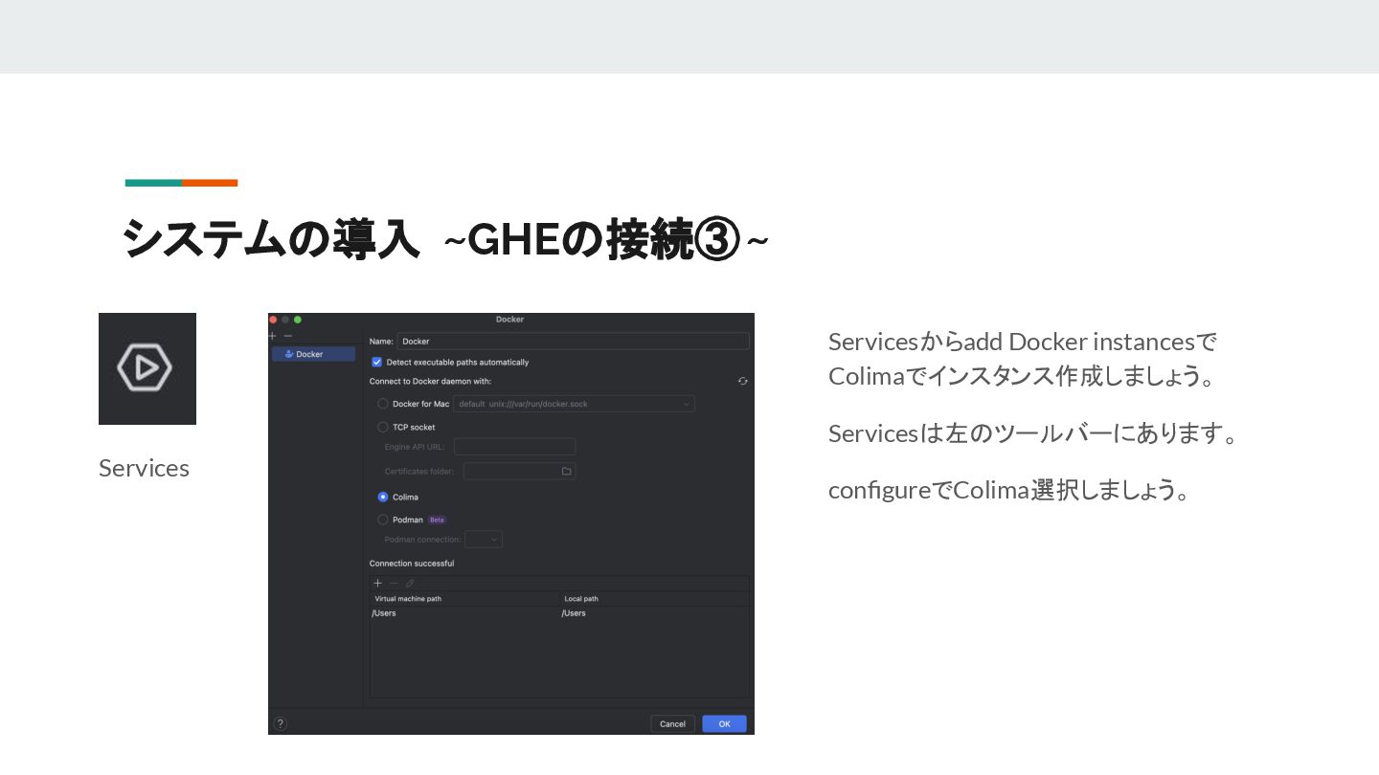The width and height of the screenshot is (1379, 775).
Task: Click the Local path column header
Action: [x=655, y=599]
